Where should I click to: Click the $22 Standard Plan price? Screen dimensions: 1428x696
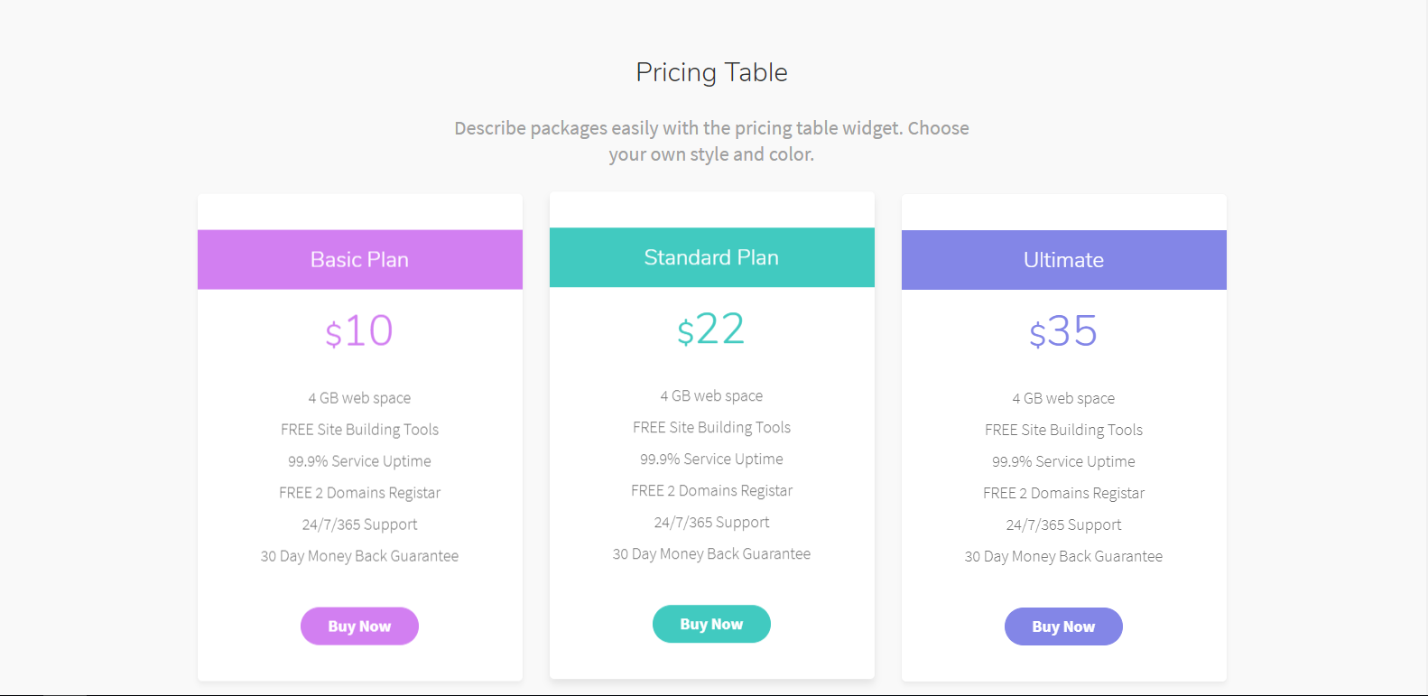711,329
